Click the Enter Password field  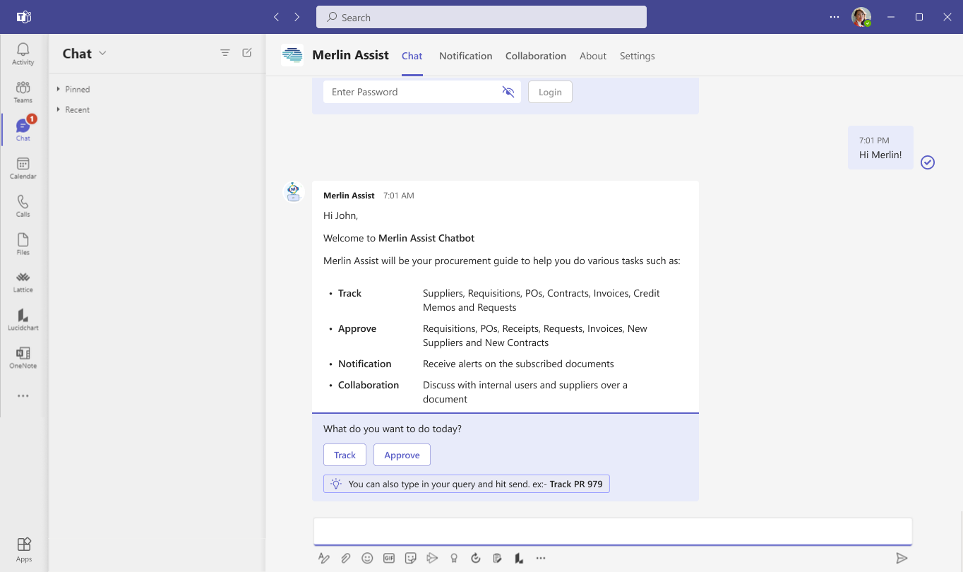click(x=422, y=92)
